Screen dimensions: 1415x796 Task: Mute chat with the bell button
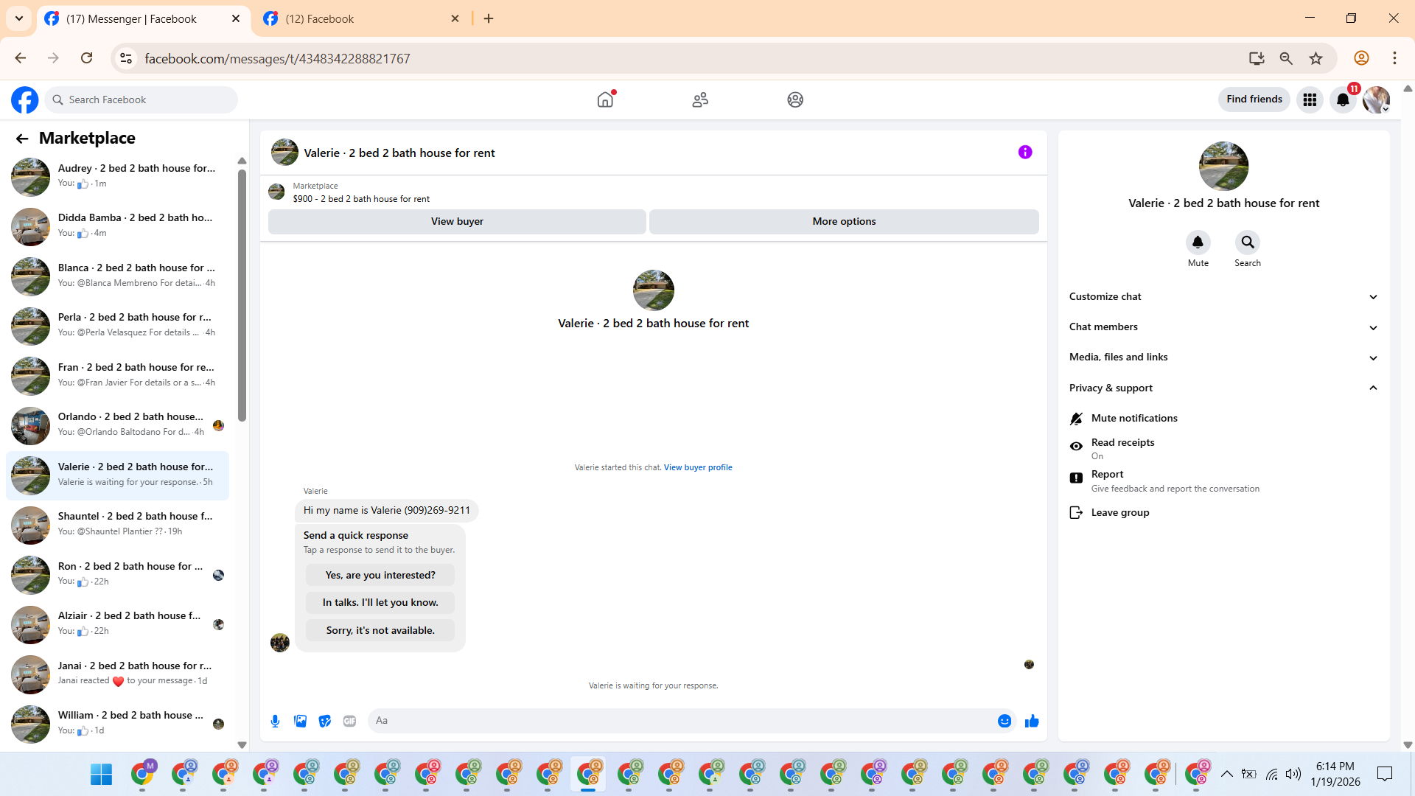(x=1198, y=242)
